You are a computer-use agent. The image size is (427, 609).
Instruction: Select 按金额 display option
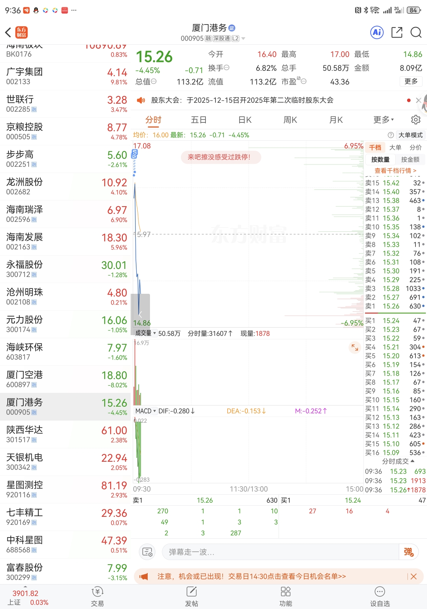point(410,160)
